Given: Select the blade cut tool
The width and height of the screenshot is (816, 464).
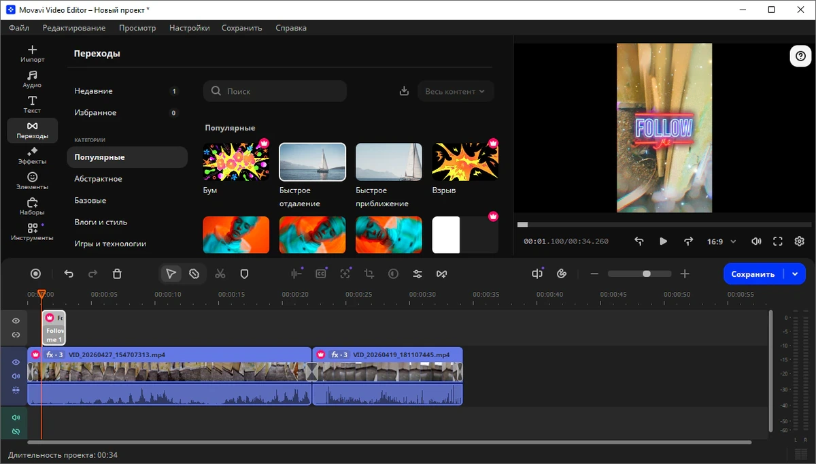Looking at the screenshot, I should pos(194,274).
